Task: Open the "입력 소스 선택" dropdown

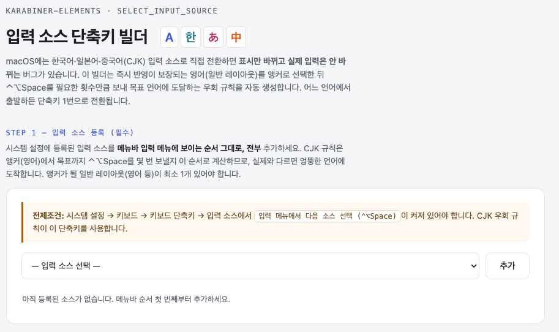Action: click(x=250, y=266)
